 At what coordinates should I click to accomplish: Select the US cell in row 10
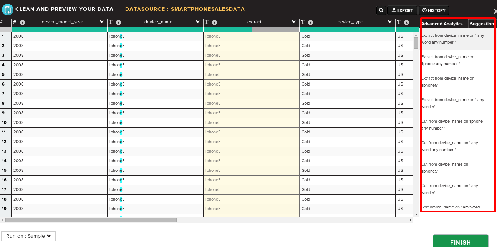pyautogui.click(x=404, y=122)
